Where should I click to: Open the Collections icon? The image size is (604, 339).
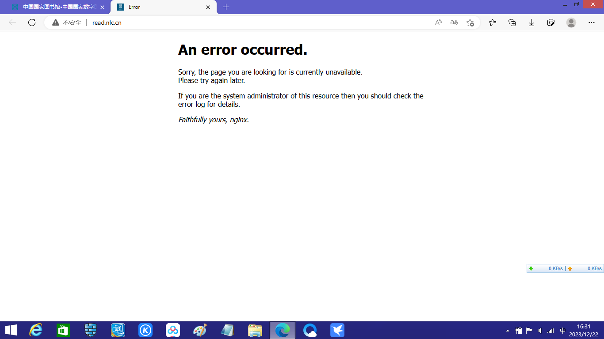[512, 23]
